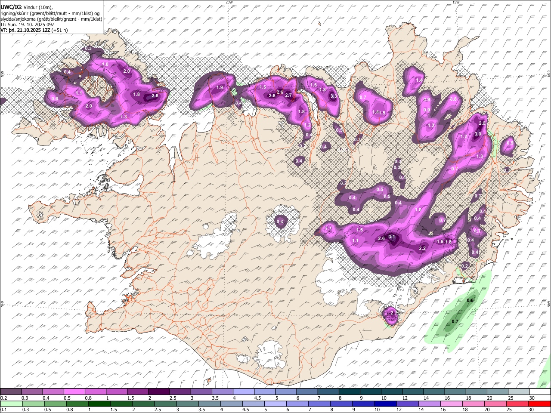This screenshot has width=551, height=413.
Task: Select the navy blue swatch between 10 and 12 in lower row
Action: tap(385, 404)
